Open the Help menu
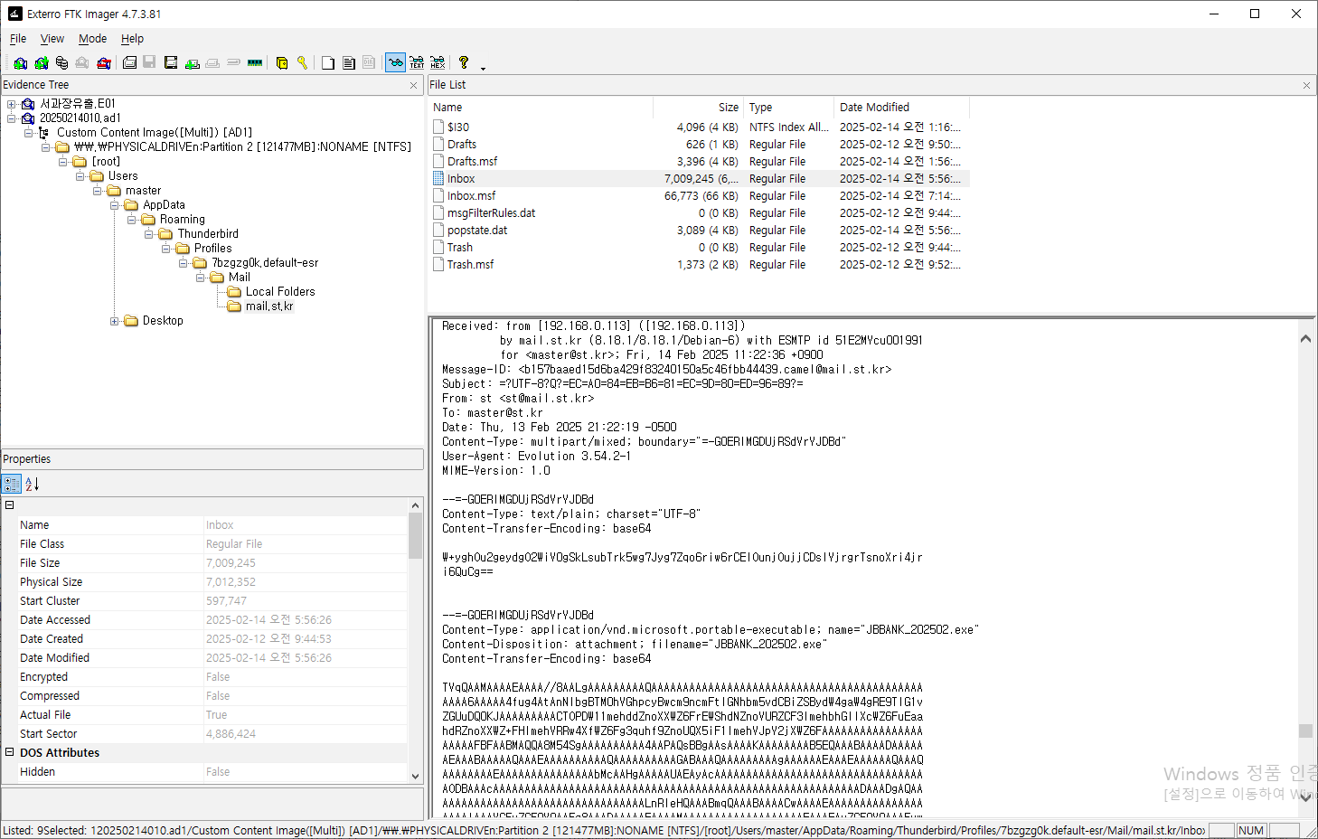 click(x=132, y=39)
